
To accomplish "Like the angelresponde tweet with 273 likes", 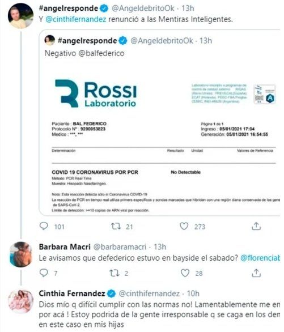I will click(x=184, y=226).
